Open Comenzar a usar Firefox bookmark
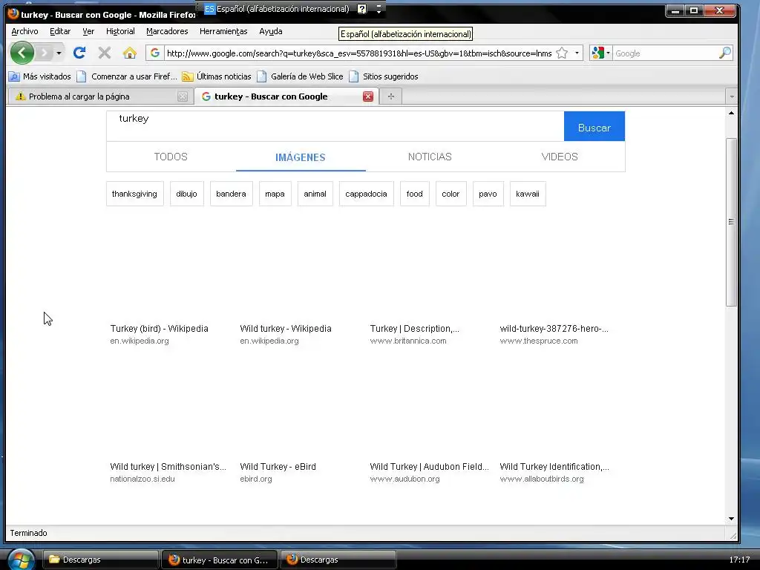Image resolution: width=760 pixels, height=570 pixels. [x=127, y=76]
